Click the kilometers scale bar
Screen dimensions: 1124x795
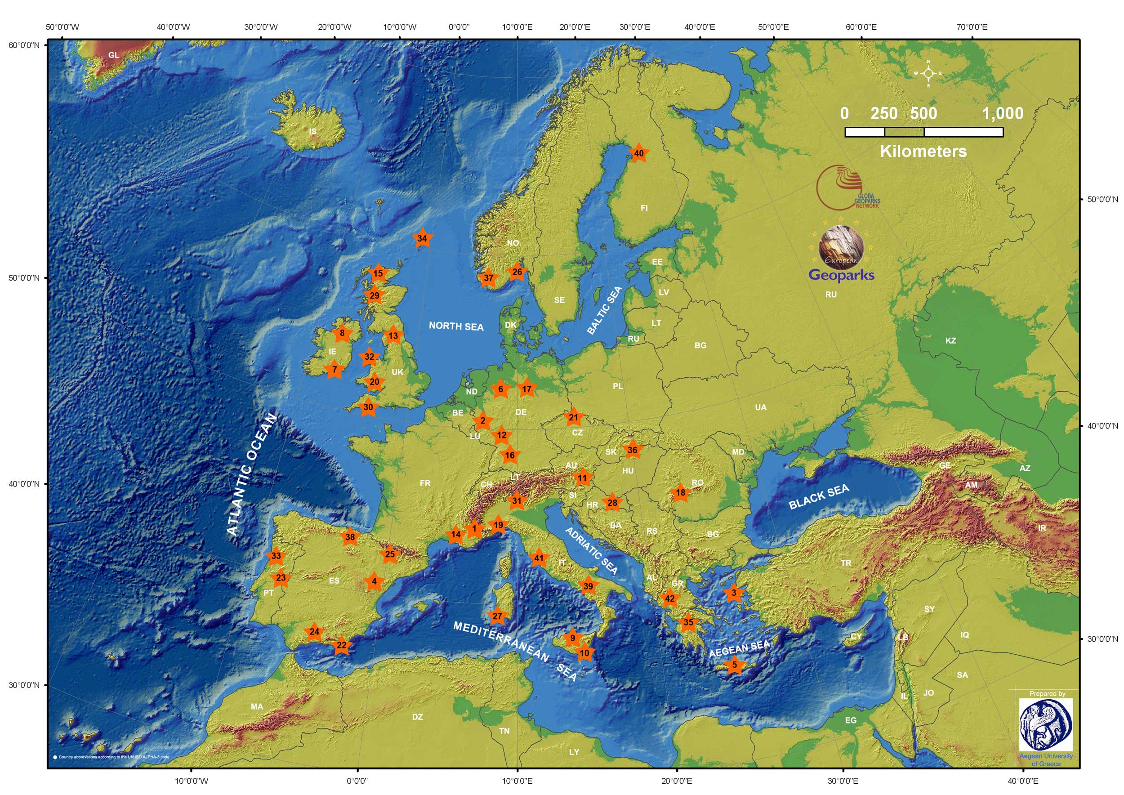click(924, 132)
